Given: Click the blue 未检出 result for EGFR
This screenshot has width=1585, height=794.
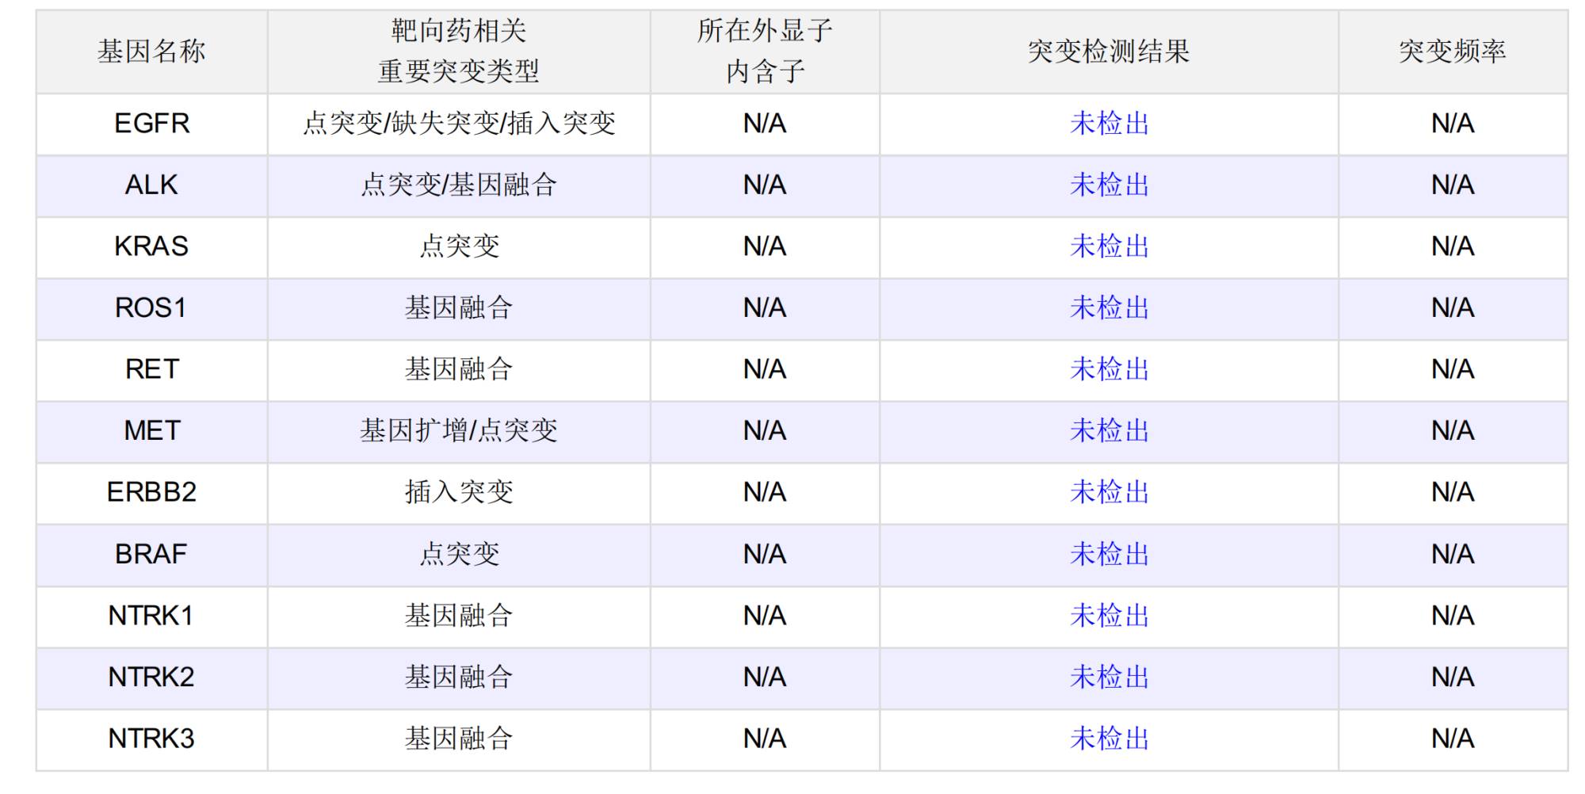Looking at the screenshot, I should click(x=1109, y=124).
